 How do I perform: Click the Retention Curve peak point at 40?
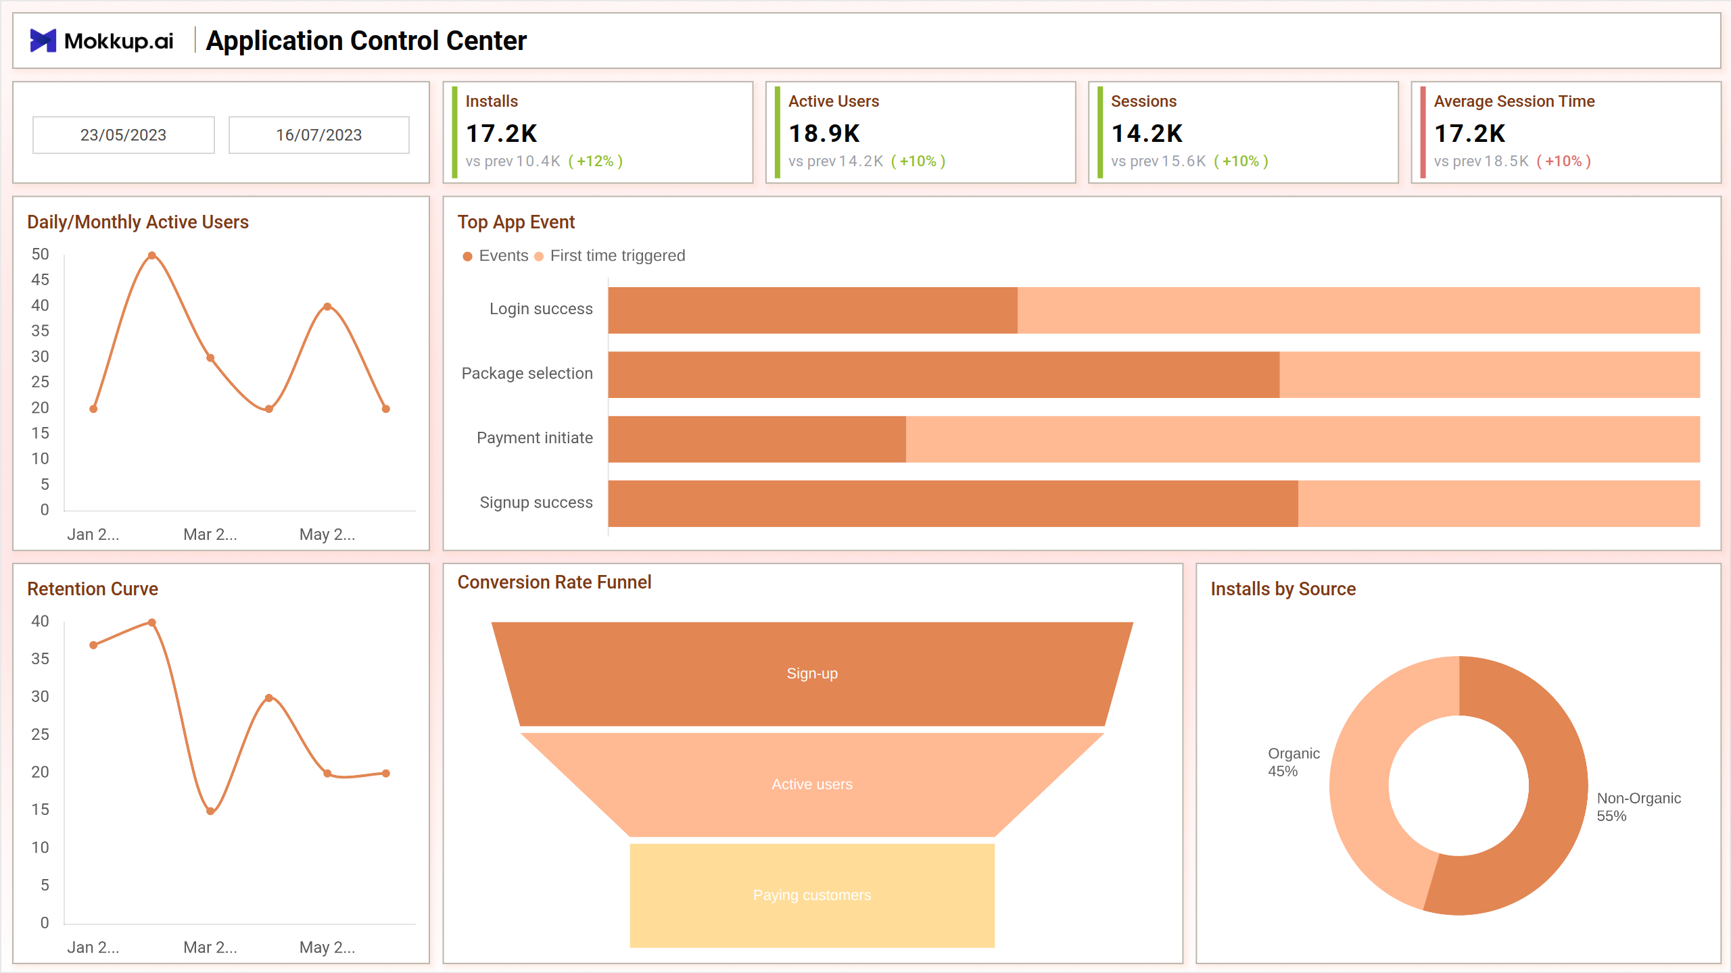click(152, 622)
